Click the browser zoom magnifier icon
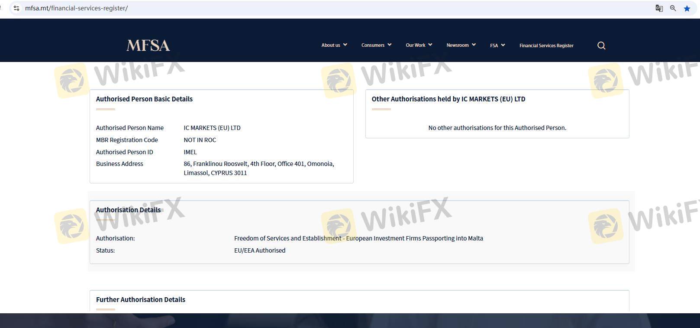 [673, 8]
